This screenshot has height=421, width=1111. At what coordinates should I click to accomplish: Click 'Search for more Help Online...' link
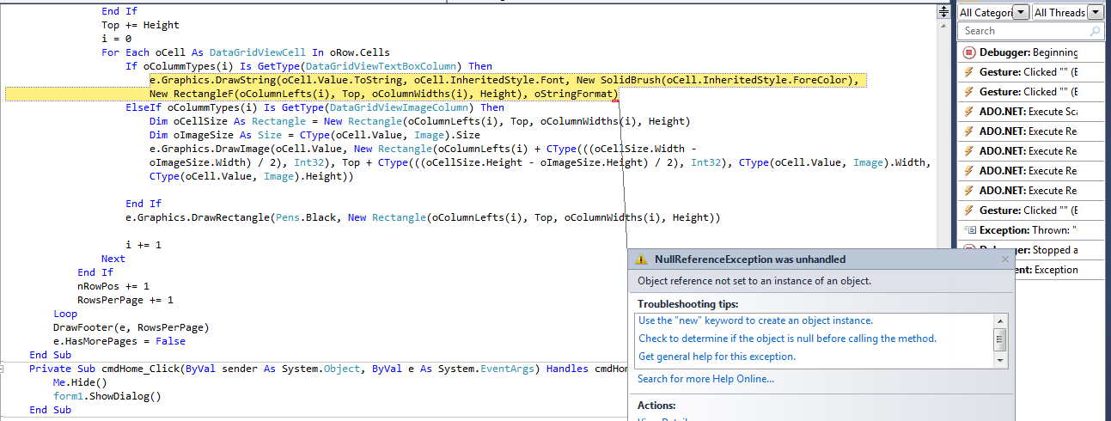pos(705,379)
